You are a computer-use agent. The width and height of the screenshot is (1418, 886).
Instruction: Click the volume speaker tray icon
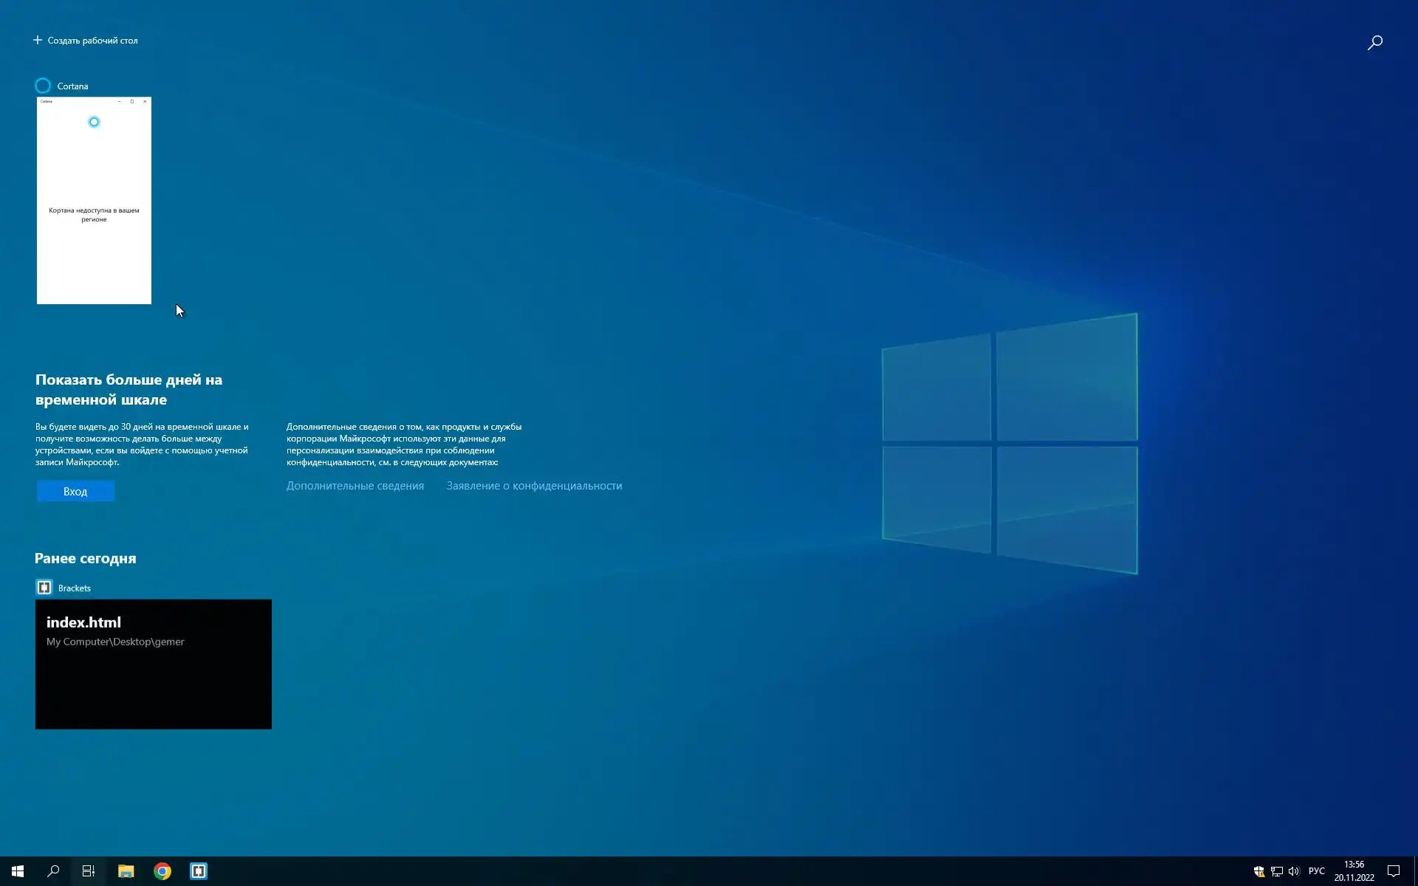click(1293, 871)
